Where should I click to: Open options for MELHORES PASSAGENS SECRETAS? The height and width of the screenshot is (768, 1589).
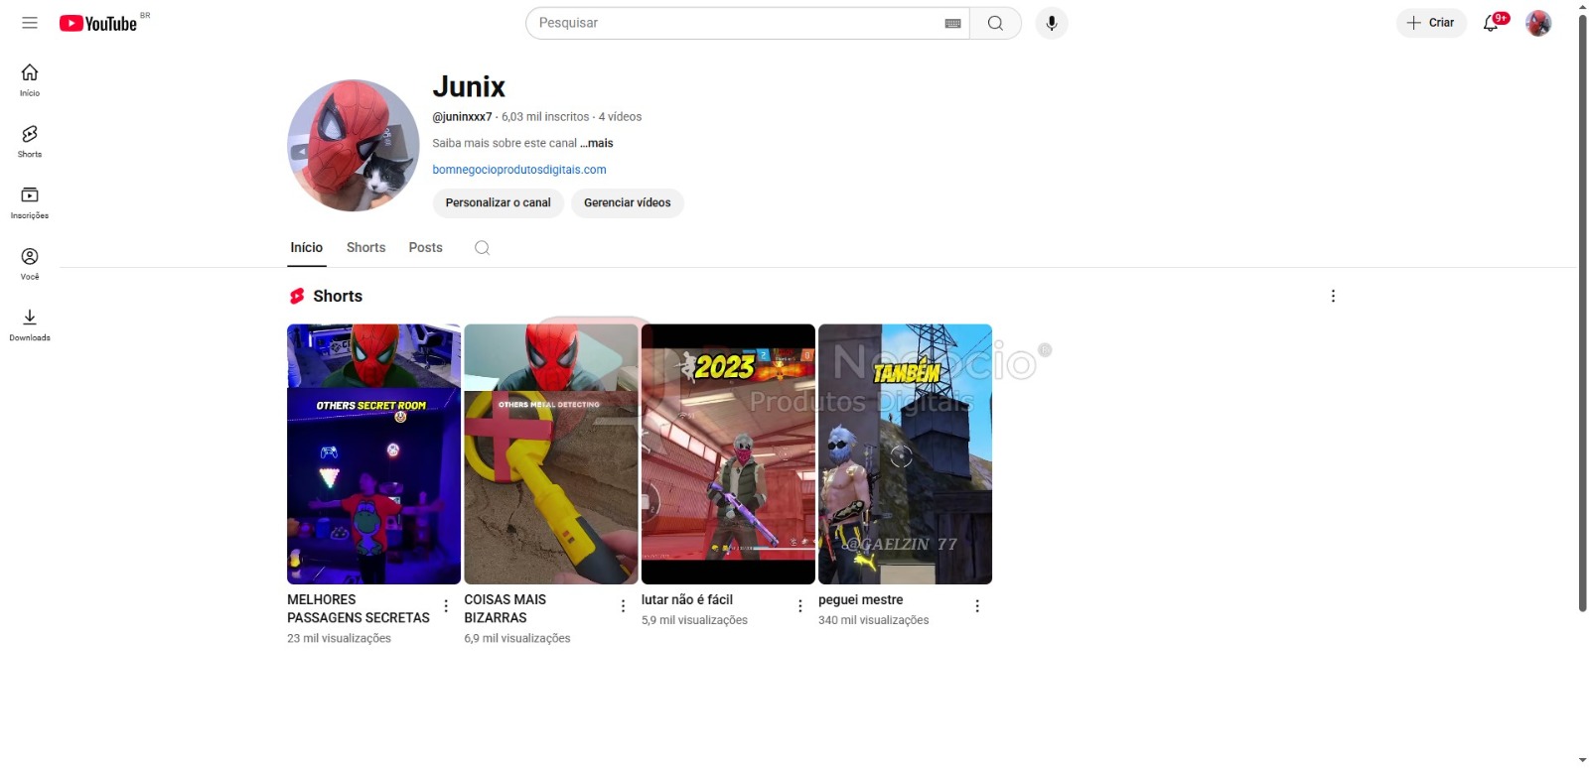[446, 606]
